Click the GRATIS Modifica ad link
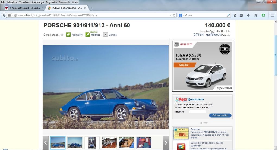 [95, 35]
